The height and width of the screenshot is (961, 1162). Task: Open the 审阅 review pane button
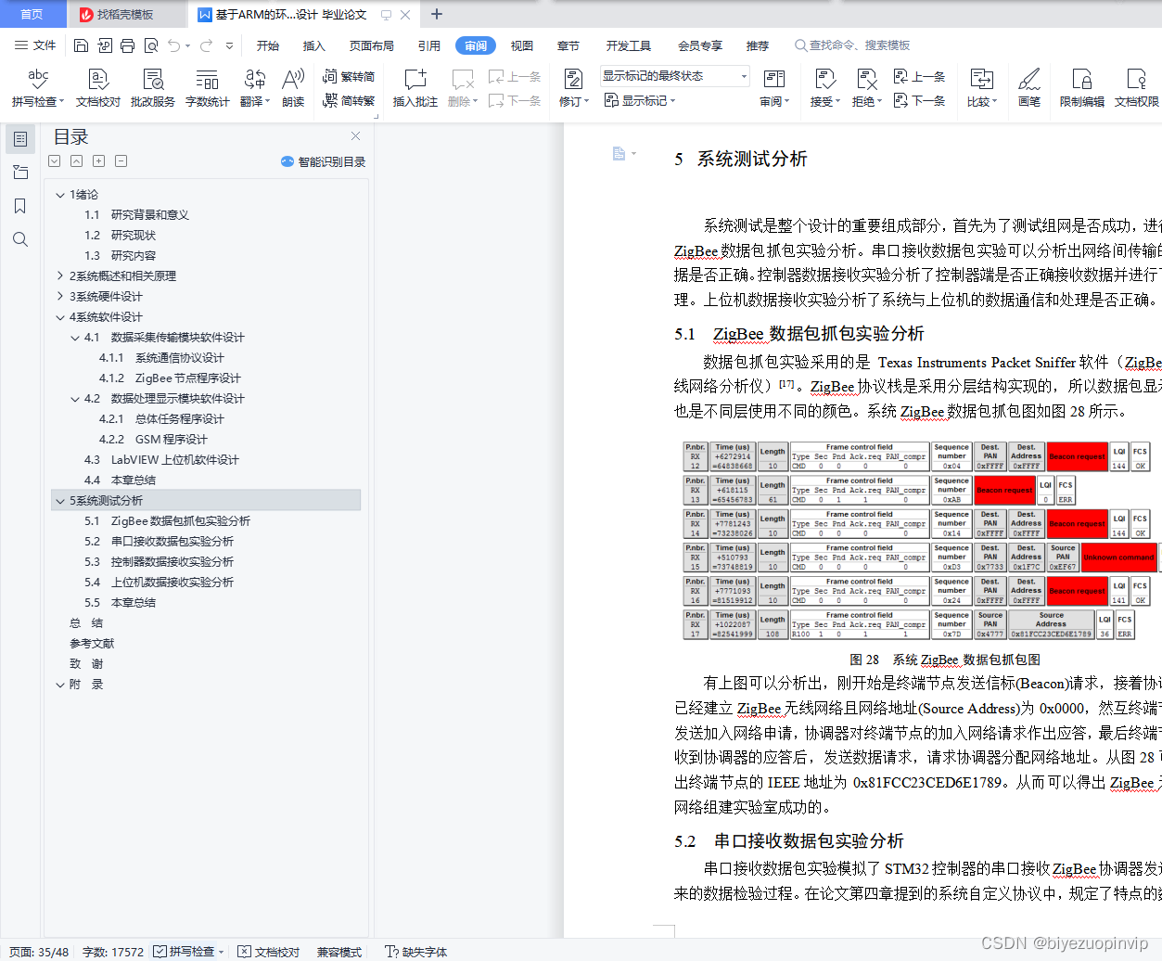(774, 87)
